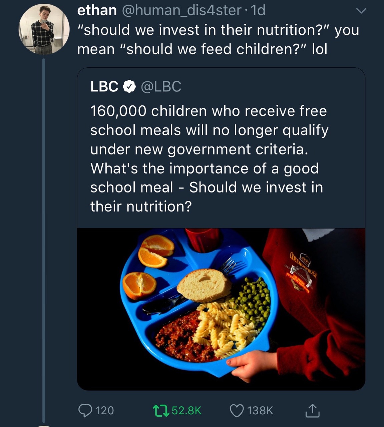View the school meal tray photo
The width and height of the screenshot is (384, 427).
[x=221, y=309]
